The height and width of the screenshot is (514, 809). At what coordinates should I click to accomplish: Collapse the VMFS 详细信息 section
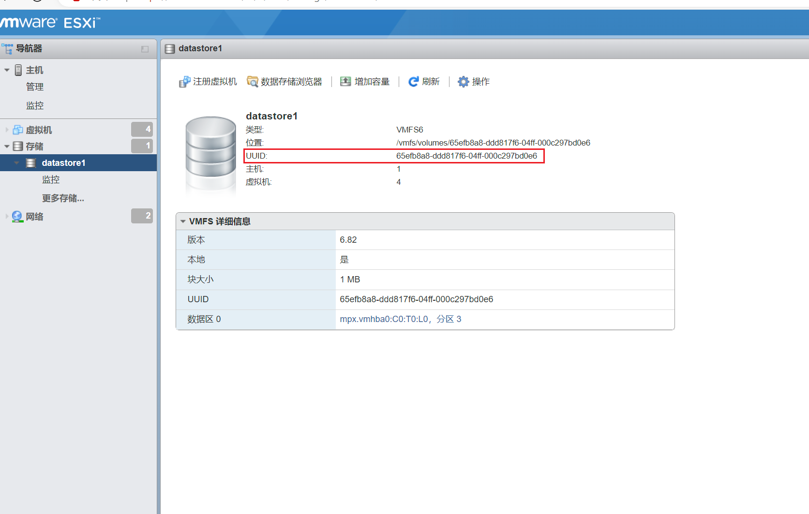pyautogui.click(x=183, y=221)
